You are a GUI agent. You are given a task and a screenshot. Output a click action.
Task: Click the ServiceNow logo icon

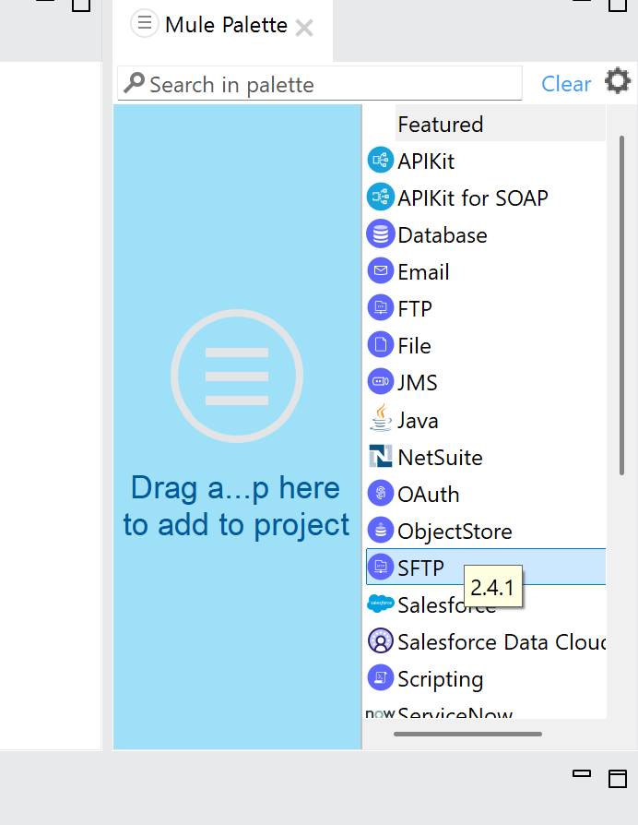coord(380,713)
